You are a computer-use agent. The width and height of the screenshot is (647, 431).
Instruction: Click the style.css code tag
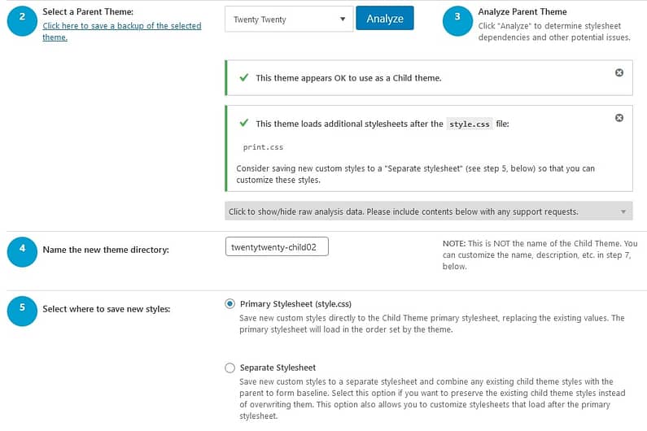(470, 124)
